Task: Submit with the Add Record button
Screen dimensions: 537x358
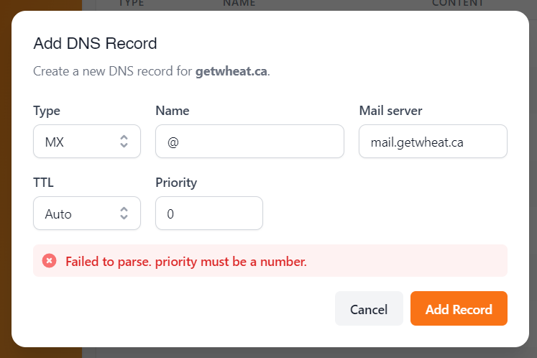Action: pos(459,308)
